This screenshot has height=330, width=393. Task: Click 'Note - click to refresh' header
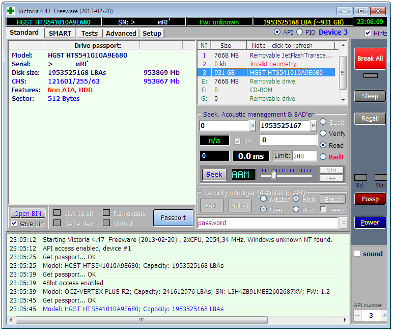tap(291, 45)
